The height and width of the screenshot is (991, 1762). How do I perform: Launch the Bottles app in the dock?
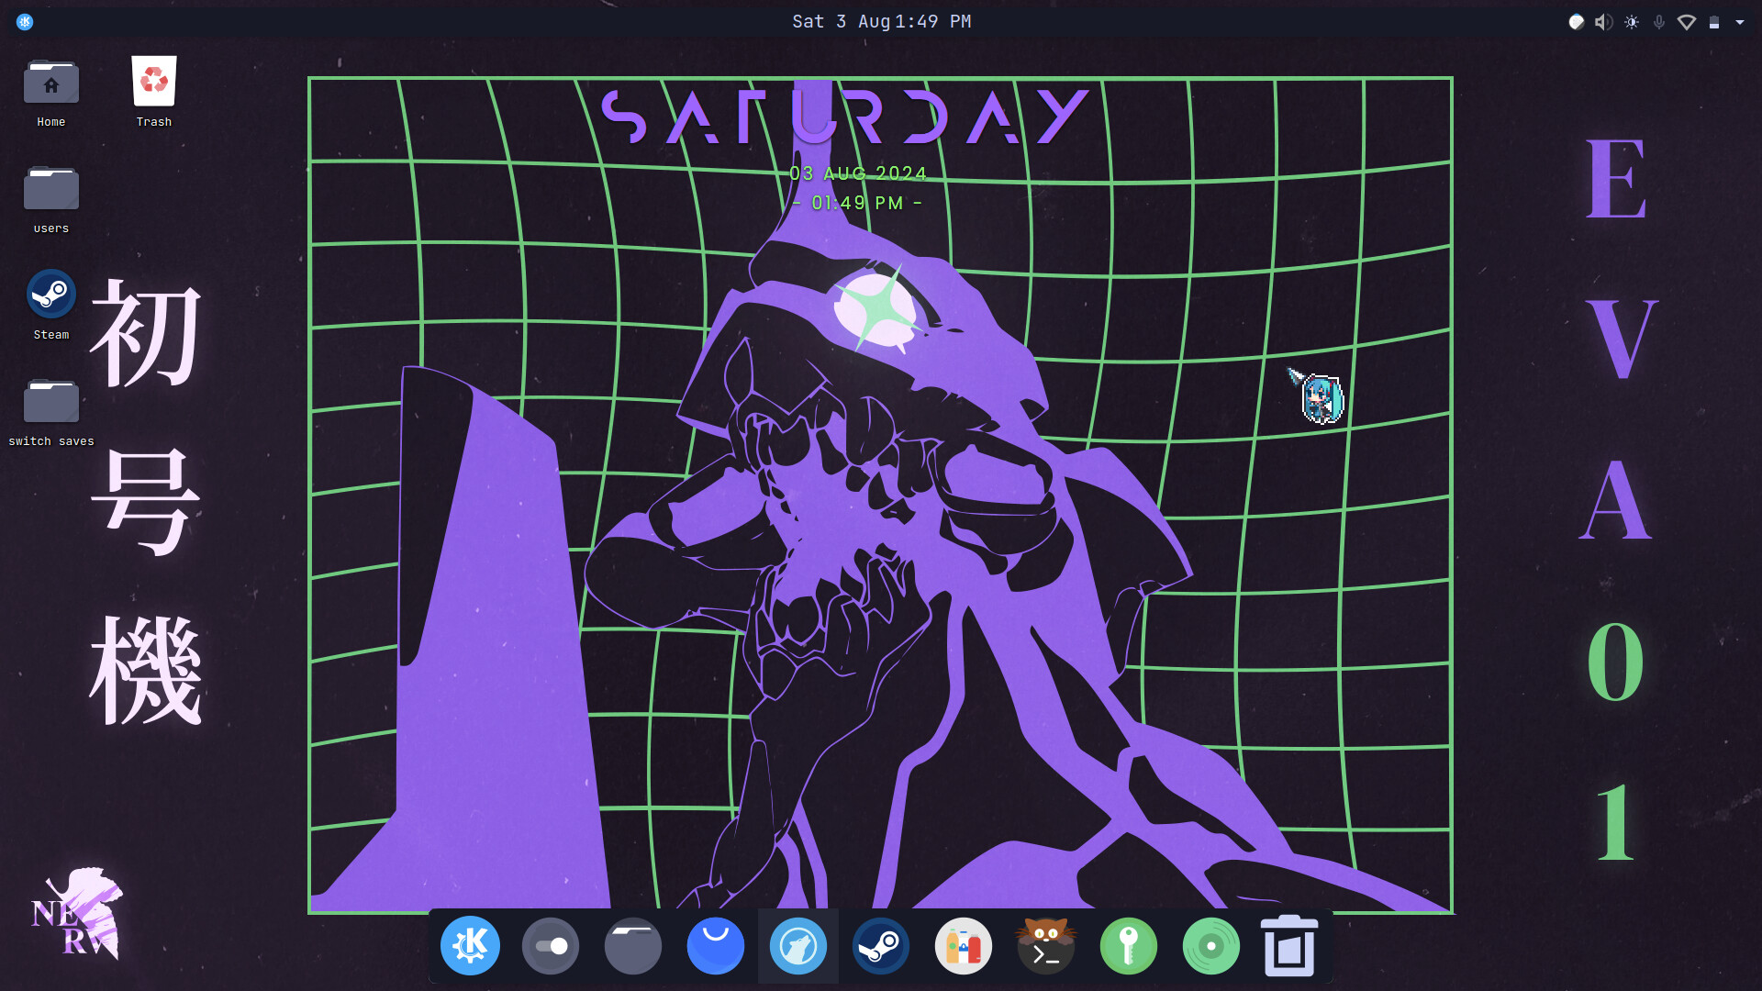click(964, 945)
